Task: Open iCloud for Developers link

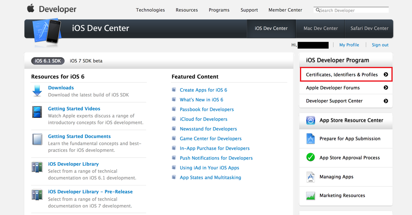Action: 204,119
